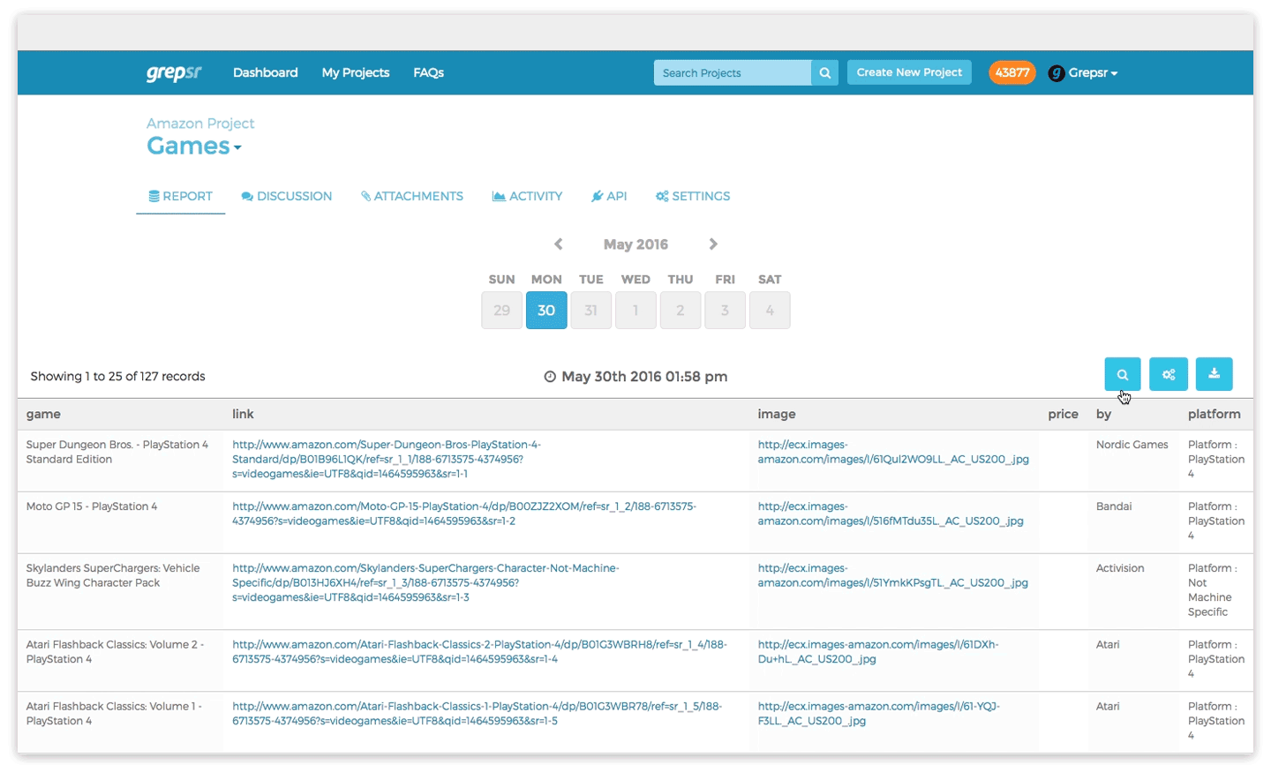Open Moto GP 15 Amazon link
Screen dimensions: 1271x765
click(464, 514)
